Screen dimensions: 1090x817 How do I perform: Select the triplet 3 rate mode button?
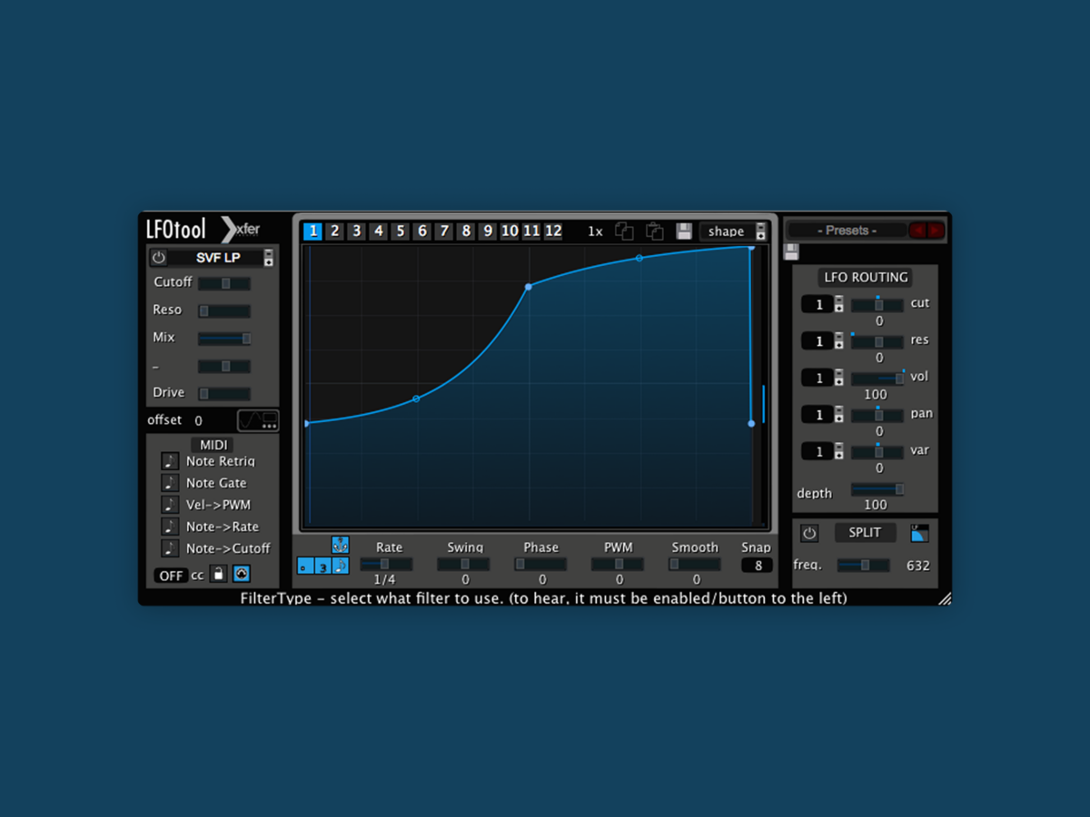(x=322, y=566)
